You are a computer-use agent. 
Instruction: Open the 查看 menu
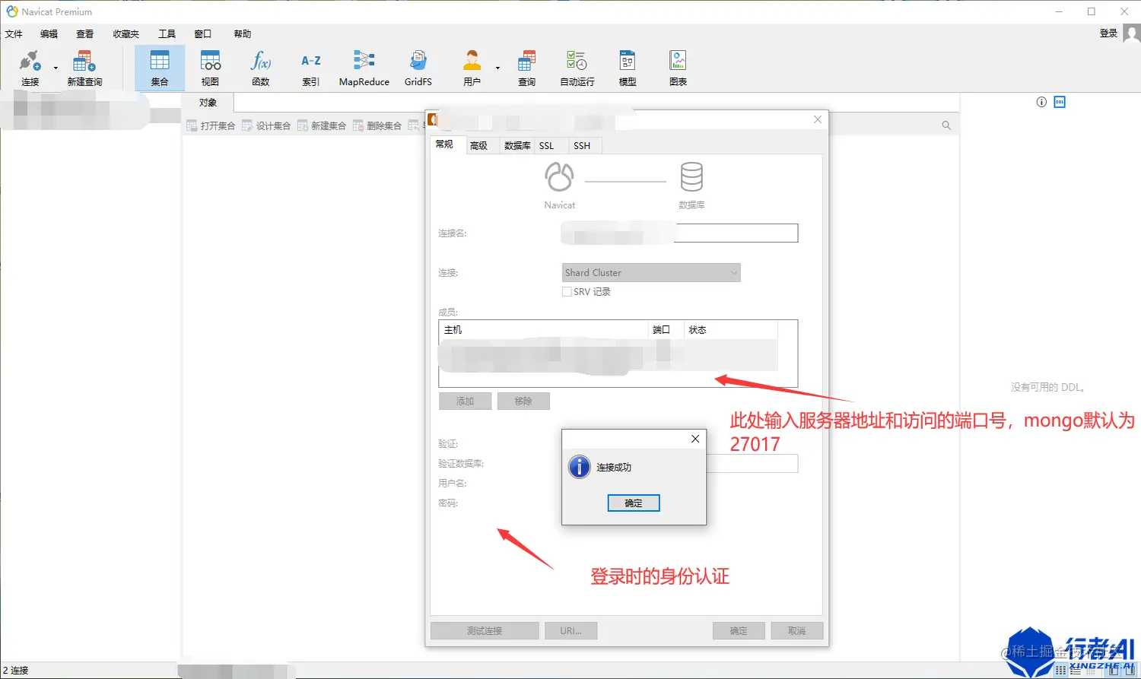(85, 33)
